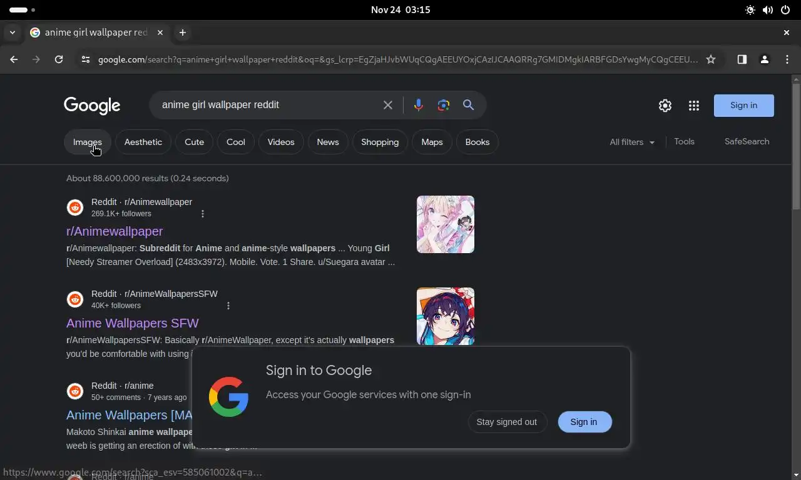Image resolution: width=801 pixels, height=480 pixels.
Task: Expand the All filters dropdown
Action: 632,142
